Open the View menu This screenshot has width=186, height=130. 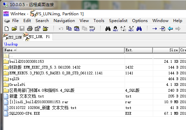coord(84,21)
